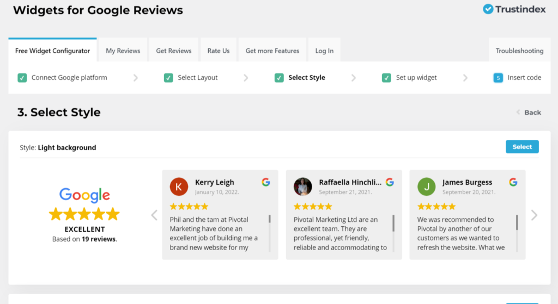Click step 5 number badge for Insert code
Image resolution: width=558 pixels, height=304 pixels.
pos(498,77)
